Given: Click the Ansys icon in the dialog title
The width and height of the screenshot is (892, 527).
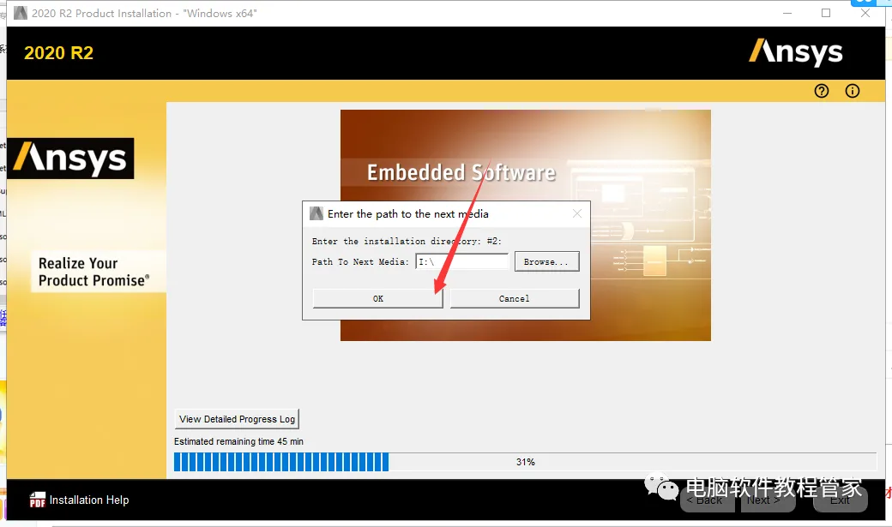Looking at the screenshot, I should pos(316,213).
